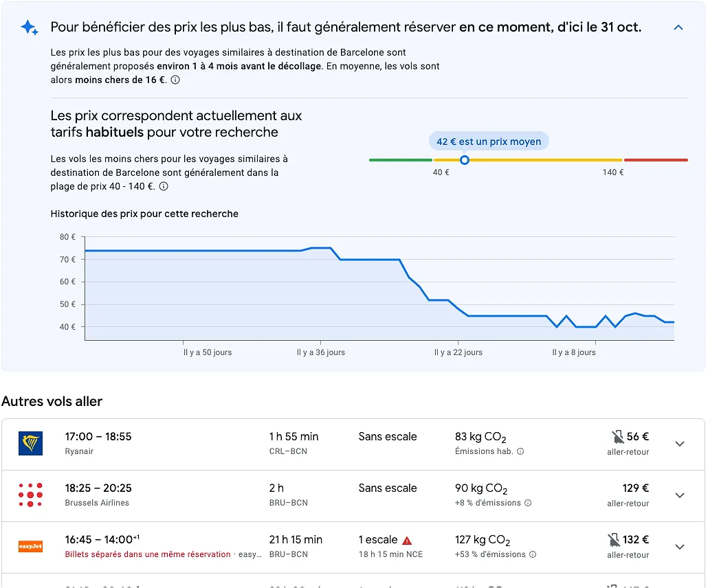Click the 132 € aller-retour price
The width and height of the screenshot is (708, 588).
tap(635, 539)
